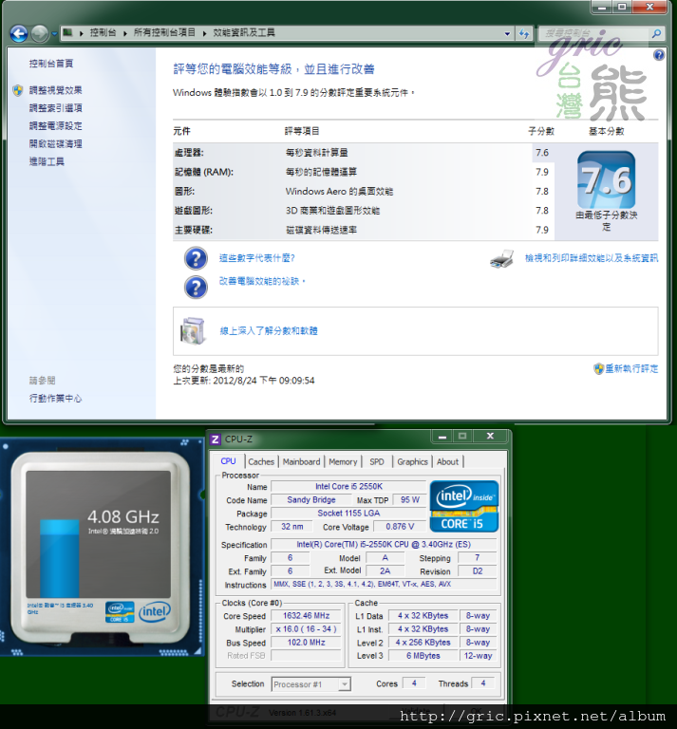Click the Forward navigation arrow in Control Panel
The height and width of the screenshot is (729, 677).
tap(40, 33)
